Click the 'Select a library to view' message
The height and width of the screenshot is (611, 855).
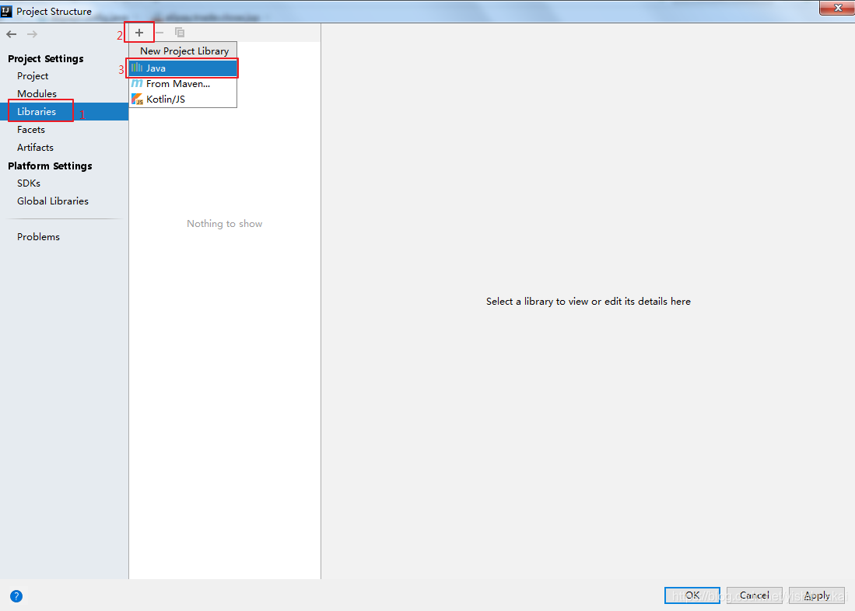[x=588, y=302]
